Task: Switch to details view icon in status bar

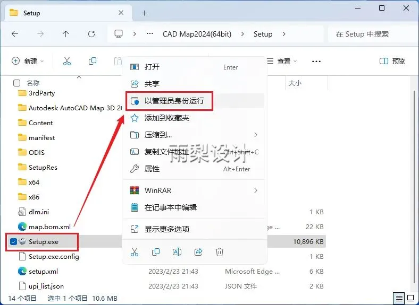Action: (399, 298)
